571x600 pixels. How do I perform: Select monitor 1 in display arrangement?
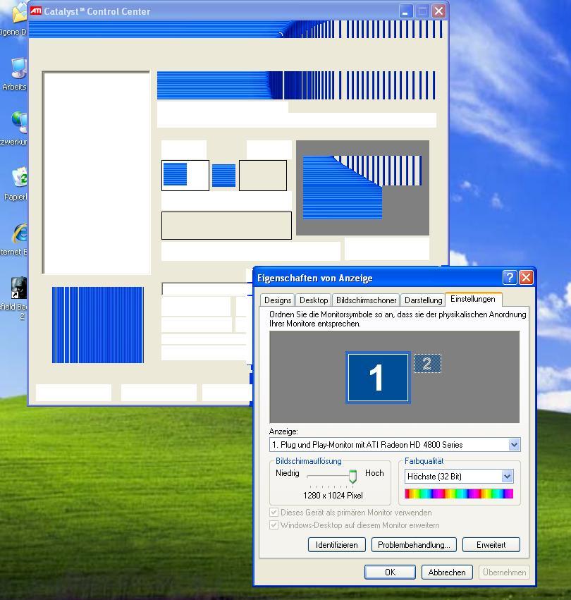[378, 377]
